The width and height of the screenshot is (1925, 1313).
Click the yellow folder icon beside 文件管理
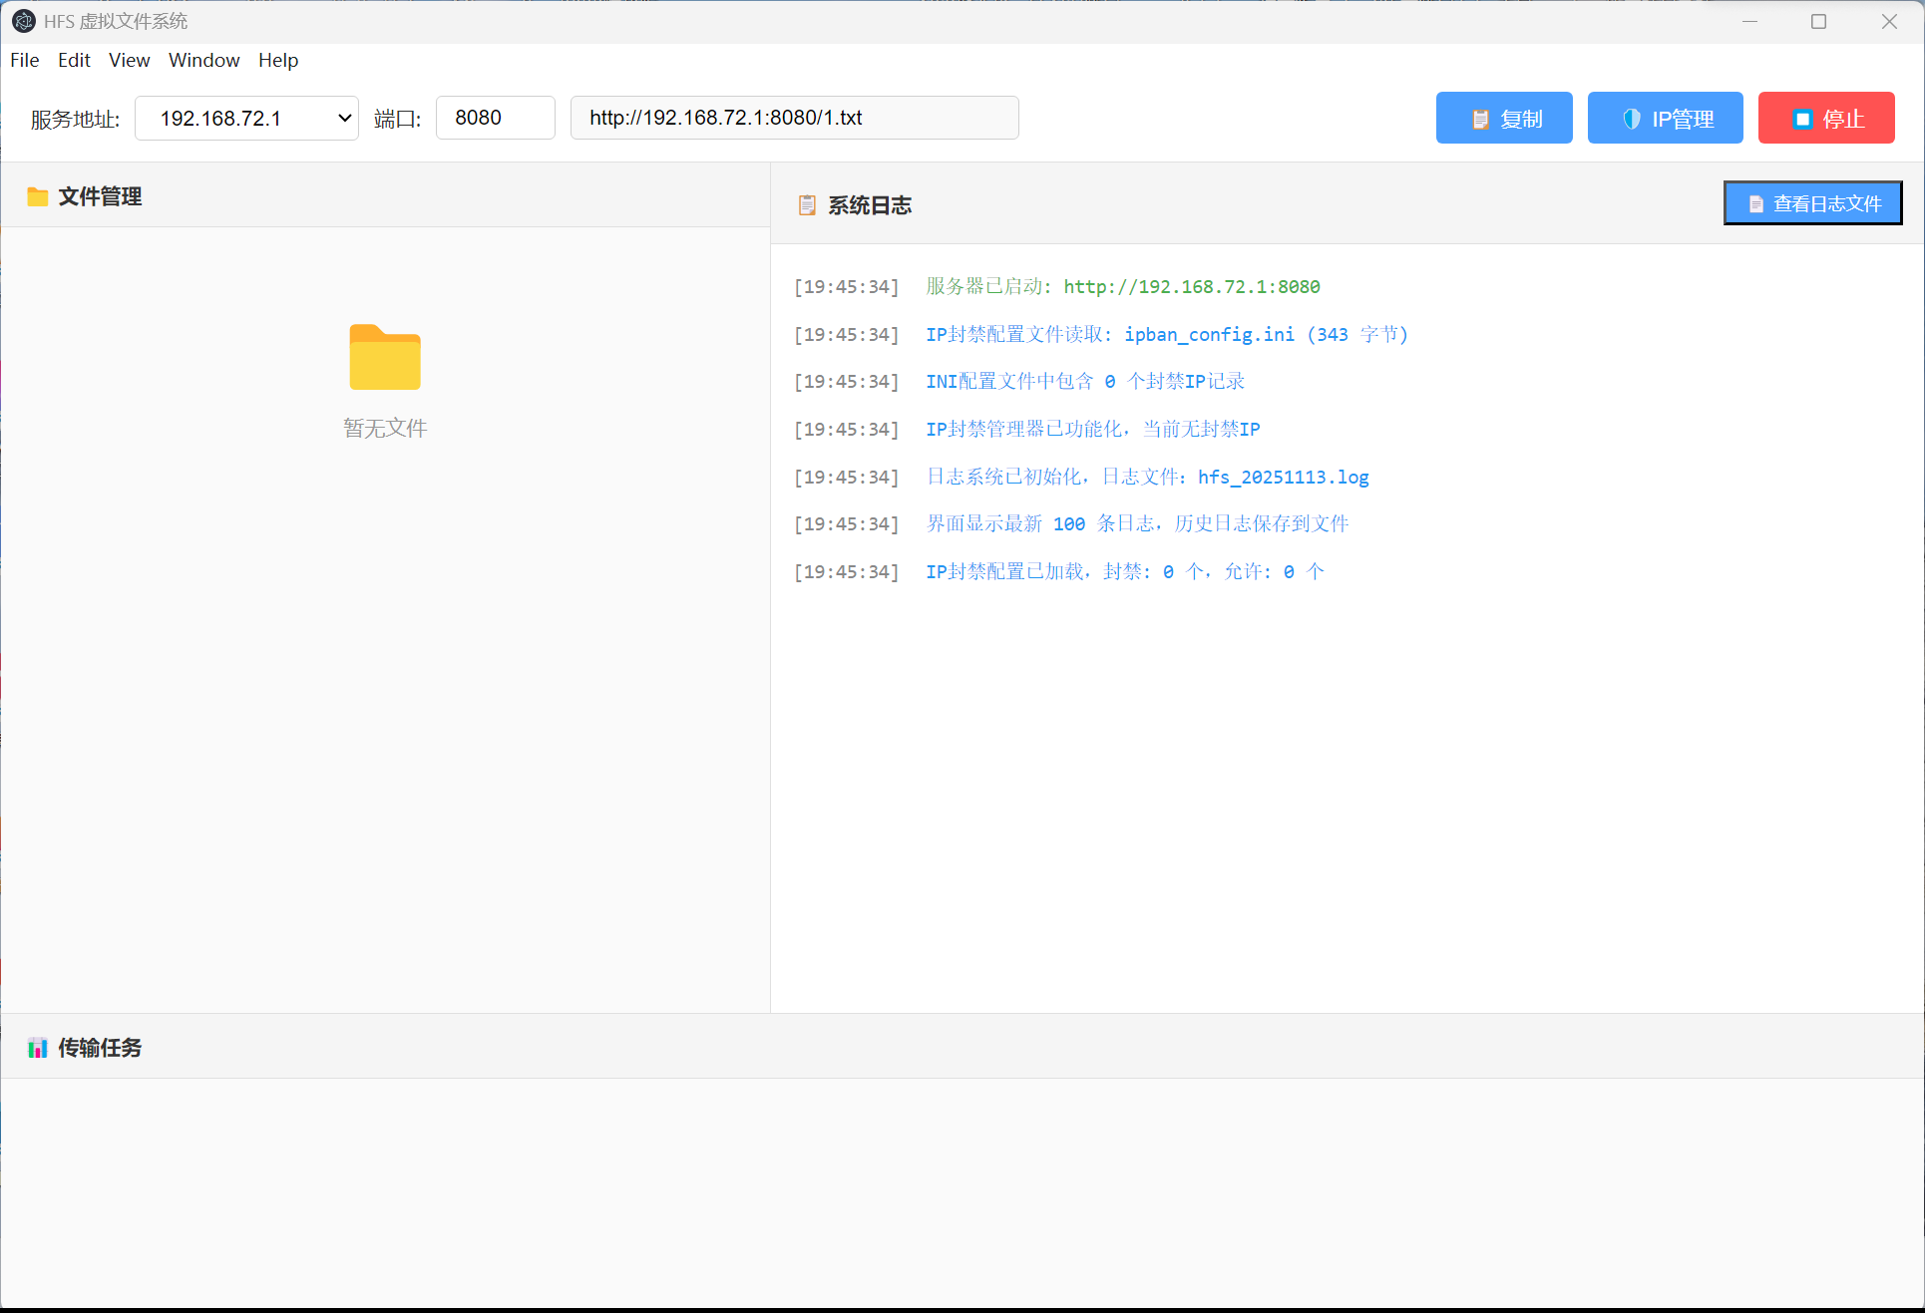click(x=38, y=196)
